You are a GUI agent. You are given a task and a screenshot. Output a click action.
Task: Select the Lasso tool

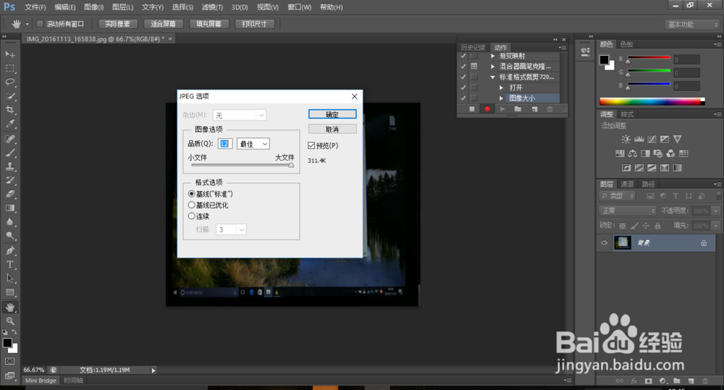(9, 82)
